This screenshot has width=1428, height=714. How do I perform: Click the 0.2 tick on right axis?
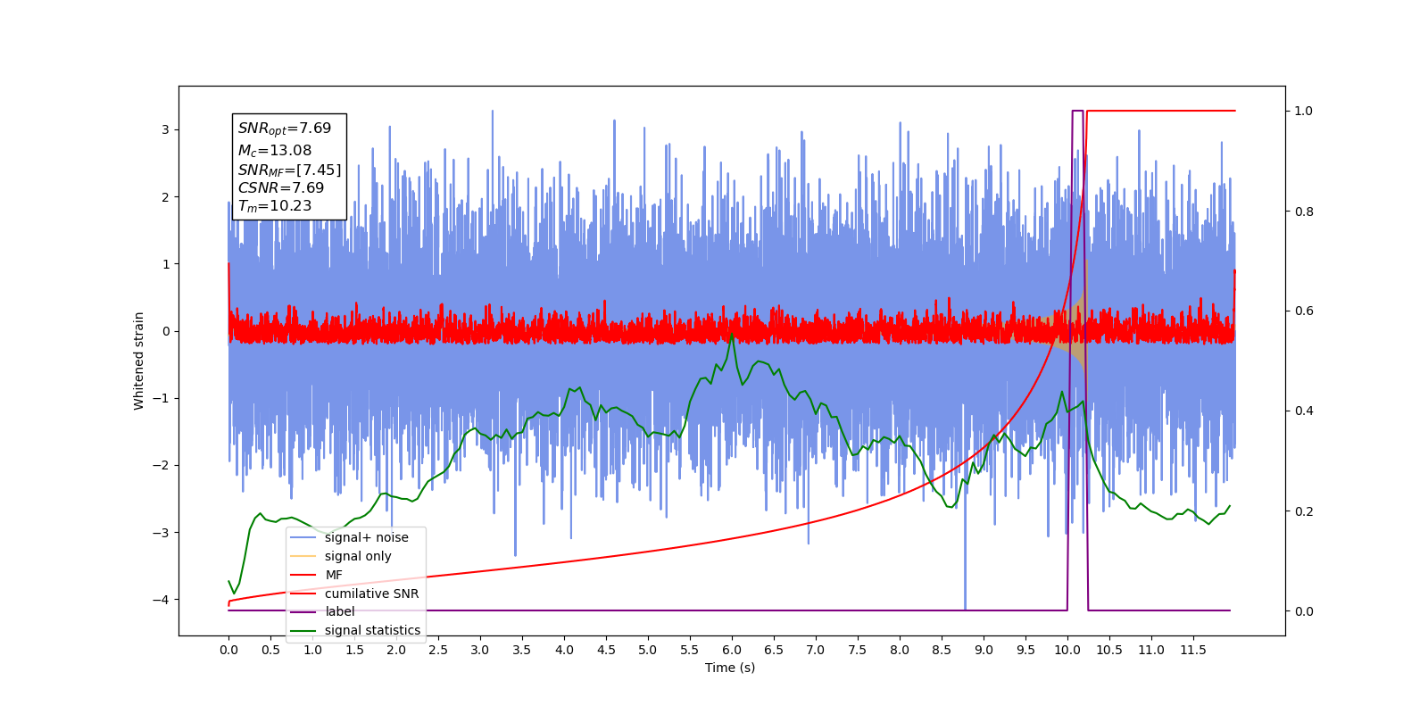1304,511
